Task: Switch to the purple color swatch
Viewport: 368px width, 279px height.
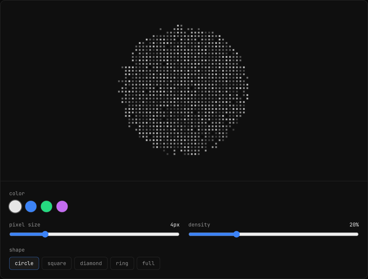Action: tap(62, 206)
